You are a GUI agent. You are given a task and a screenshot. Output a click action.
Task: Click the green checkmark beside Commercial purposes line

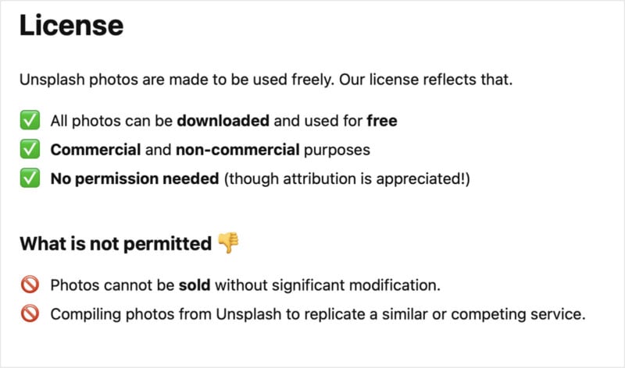[x=30, y=149]
